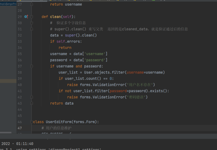Click ValidationError('用户名不存在') raise statement

point(111,85)
